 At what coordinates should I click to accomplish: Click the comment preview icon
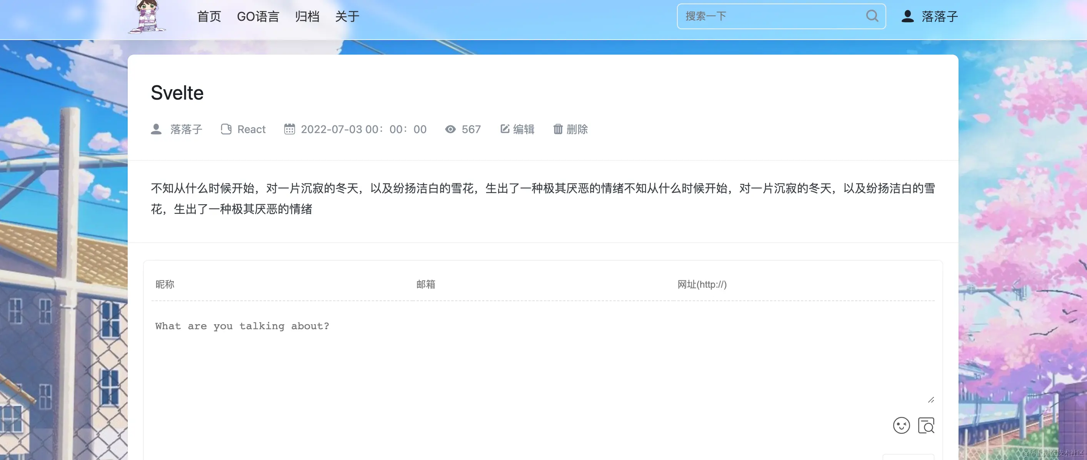(926, 425)
